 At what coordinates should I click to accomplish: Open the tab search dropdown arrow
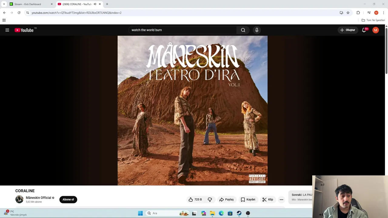(x=4, y=4)
